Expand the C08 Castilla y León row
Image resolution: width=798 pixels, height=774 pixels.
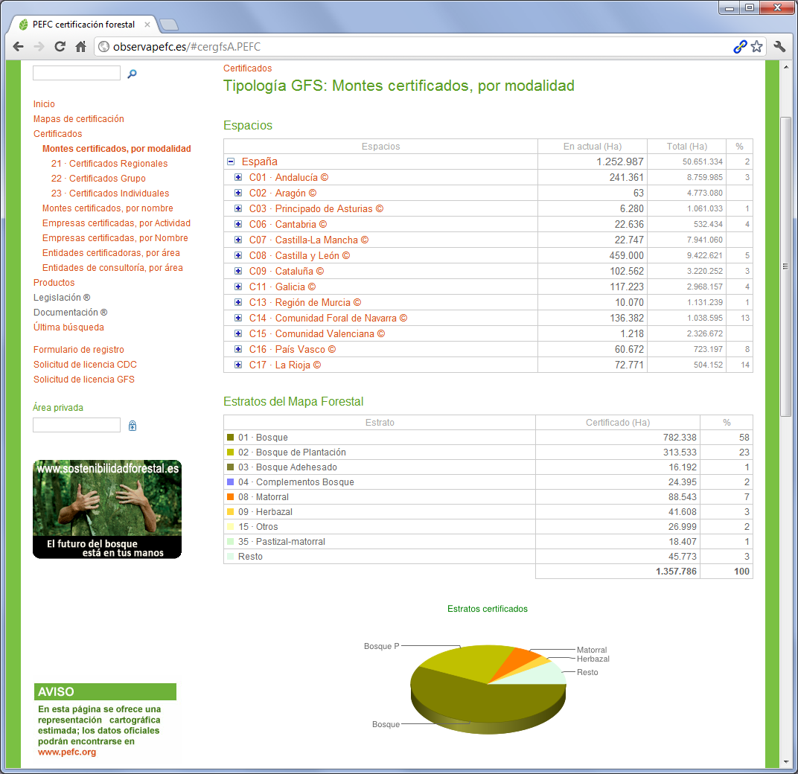pyautogui.click(x=238, y=256)
